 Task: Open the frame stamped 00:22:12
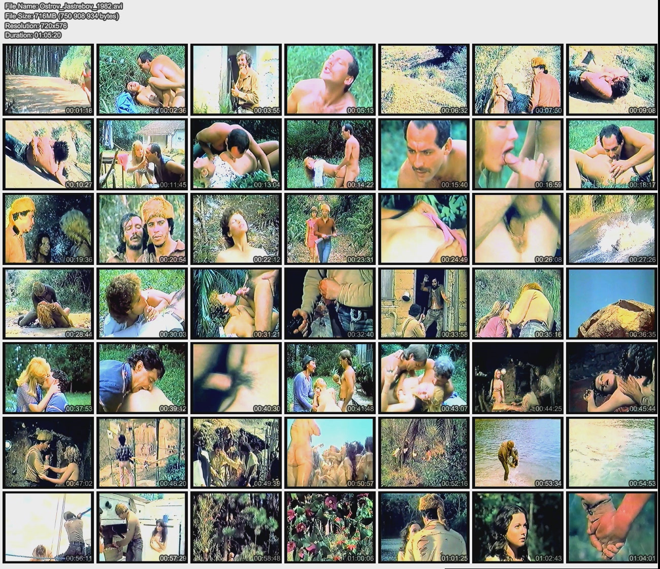(x=236, y=228)
